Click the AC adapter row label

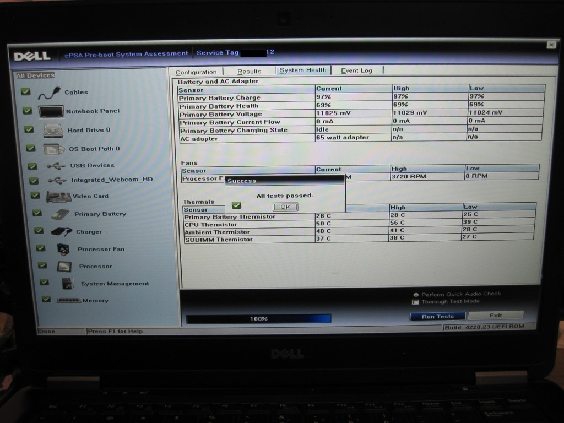199,139
